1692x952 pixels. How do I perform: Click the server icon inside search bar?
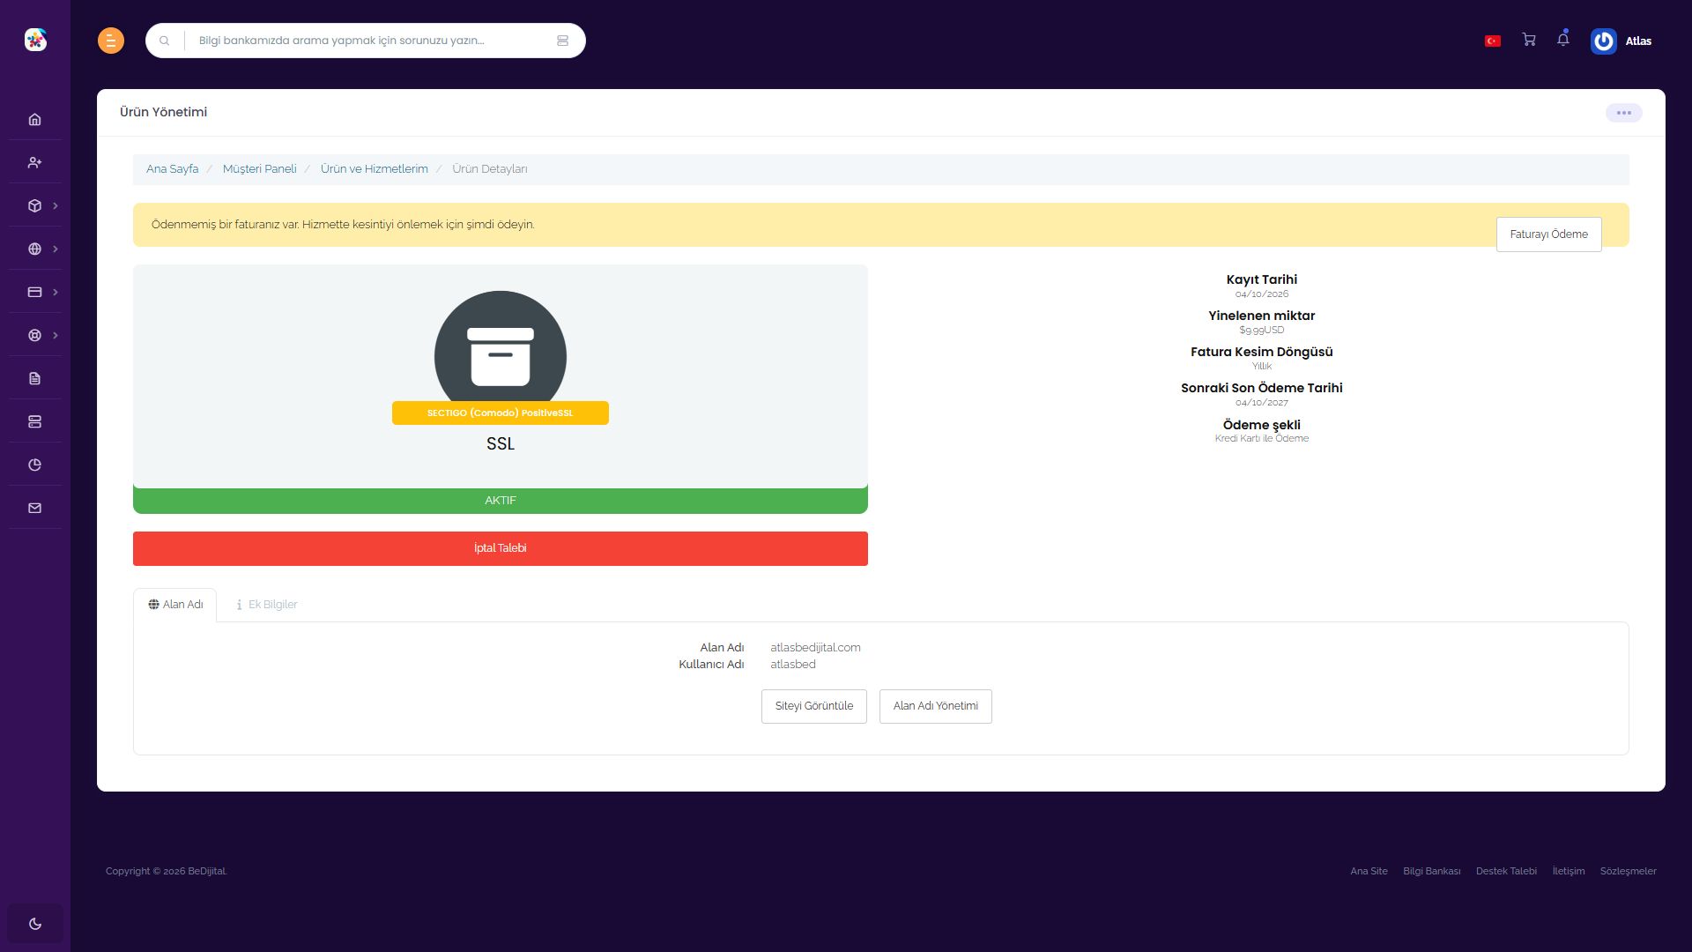(x=562, y=41)
